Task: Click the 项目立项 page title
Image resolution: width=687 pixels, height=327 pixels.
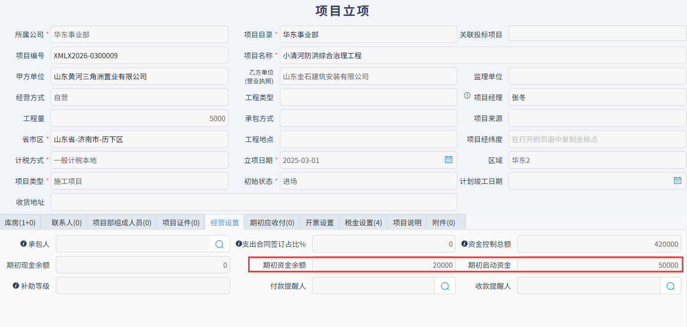Action: tap(342, 11)
